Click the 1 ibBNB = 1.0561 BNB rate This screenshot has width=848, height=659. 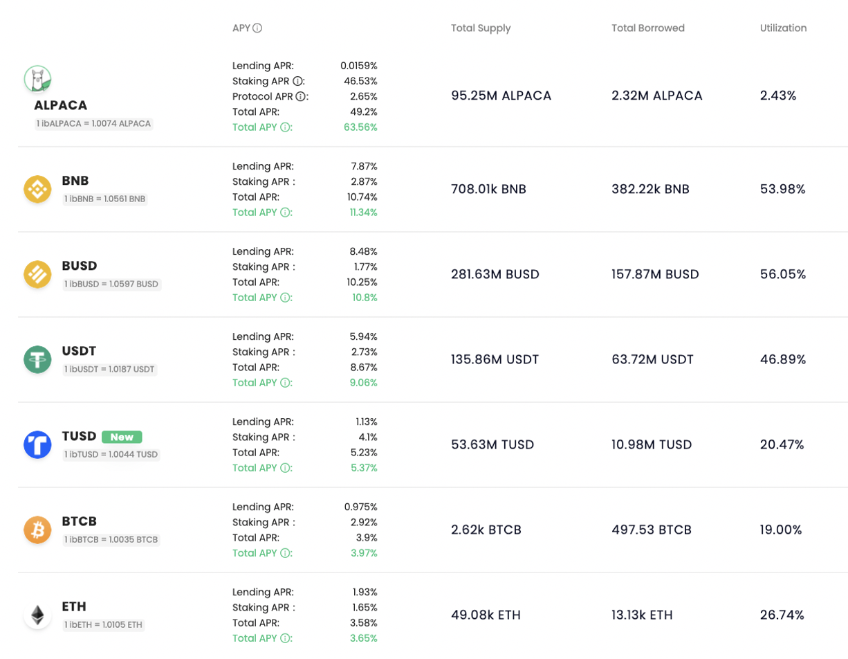(x=105, y=199)
